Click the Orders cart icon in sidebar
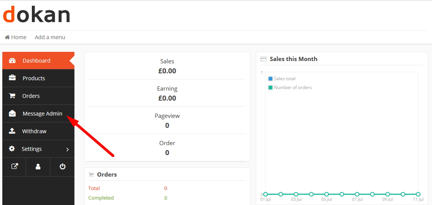Screen dimensions: 432x205 point(12,96)
